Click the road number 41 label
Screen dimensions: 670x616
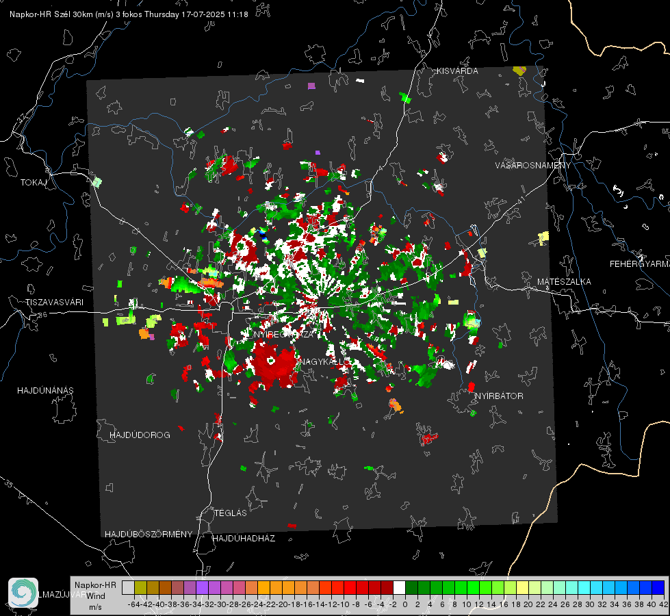(521, 200)
